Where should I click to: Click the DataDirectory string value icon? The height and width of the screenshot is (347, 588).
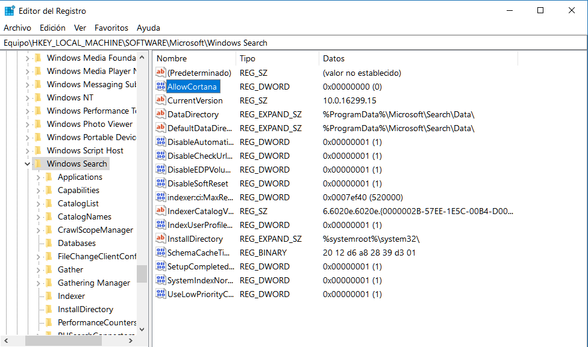[x=160, y=114]
